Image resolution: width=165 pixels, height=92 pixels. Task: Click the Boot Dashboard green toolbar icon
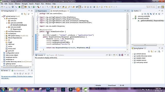coord(20,7)
